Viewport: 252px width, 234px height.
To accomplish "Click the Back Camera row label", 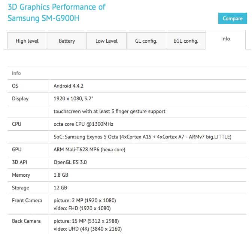I will pyautogui.click(x=26, y=221).
